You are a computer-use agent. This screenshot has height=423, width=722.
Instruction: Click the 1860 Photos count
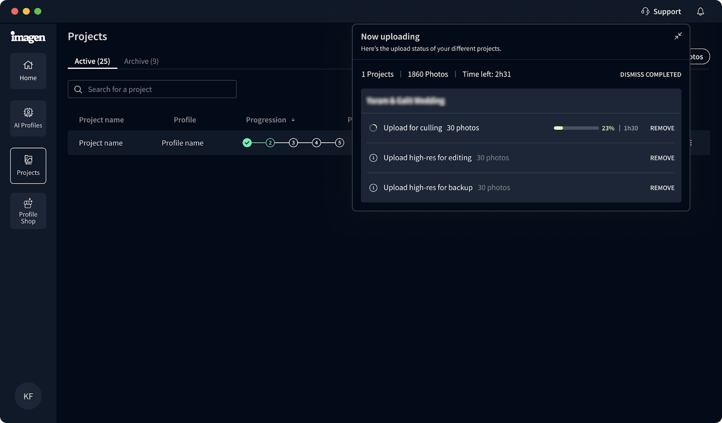point(428,74)
